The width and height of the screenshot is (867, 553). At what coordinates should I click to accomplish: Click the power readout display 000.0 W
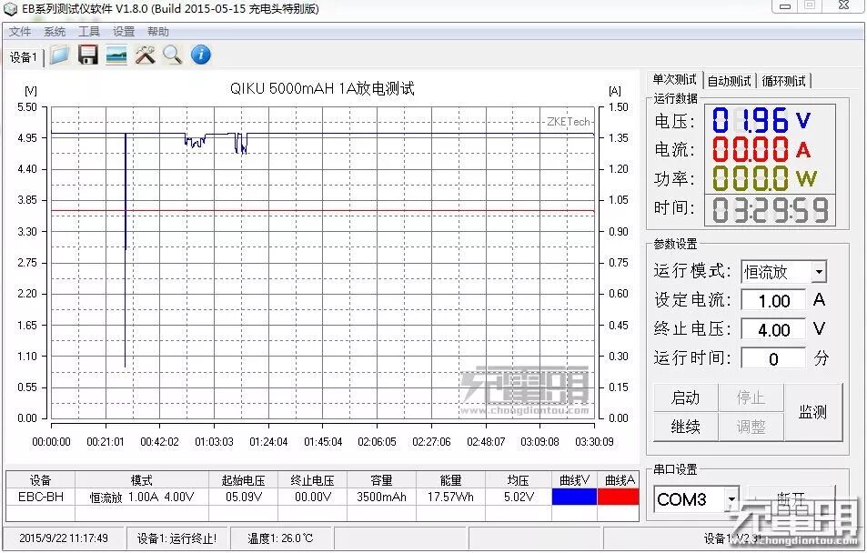765,178
